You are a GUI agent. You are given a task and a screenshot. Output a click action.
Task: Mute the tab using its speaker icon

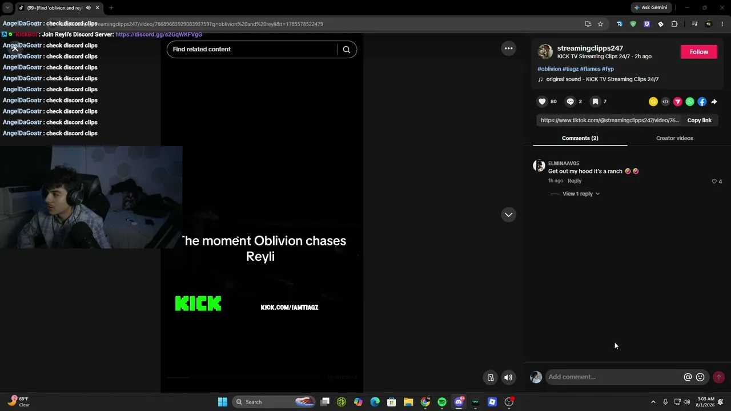click(x=88, y=8)
